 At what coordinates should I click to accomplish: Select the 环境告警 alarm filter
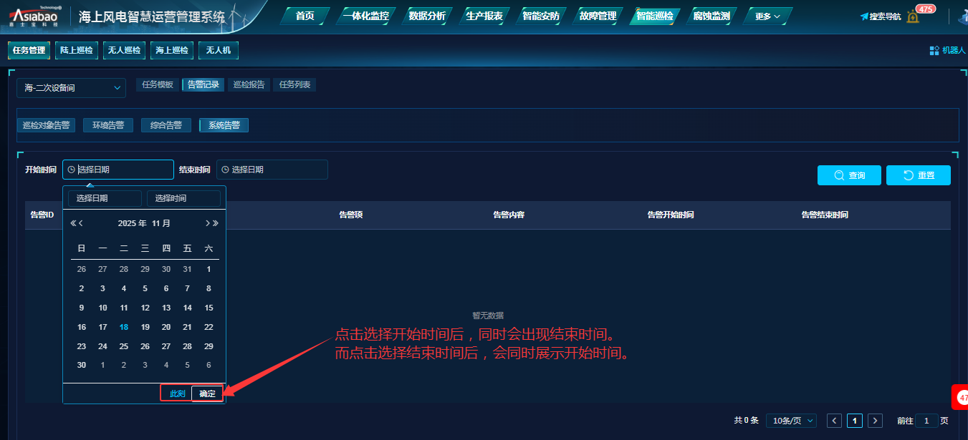[x=108, y=125]
